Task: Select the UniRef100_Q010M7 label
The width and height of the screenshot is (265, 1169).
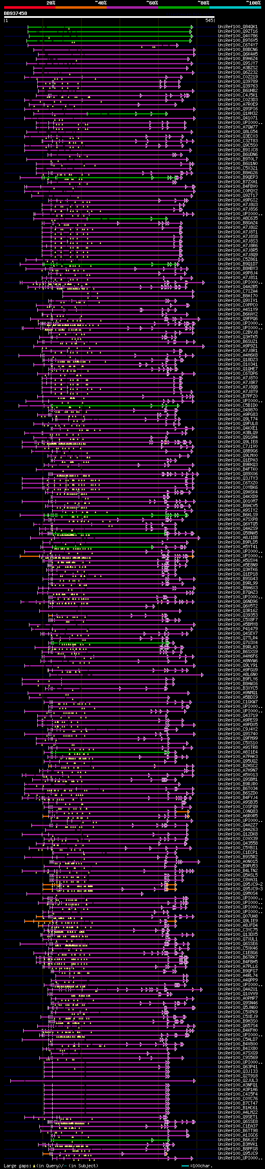Action: pyautogui.click(x=238, y=501)
